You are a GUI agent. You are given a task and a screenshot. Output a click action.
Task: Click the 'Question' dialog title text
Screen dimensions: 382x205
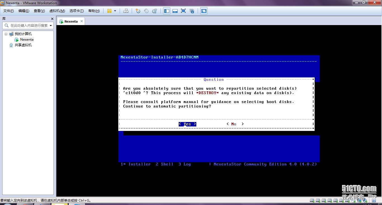tap(214, 80)
